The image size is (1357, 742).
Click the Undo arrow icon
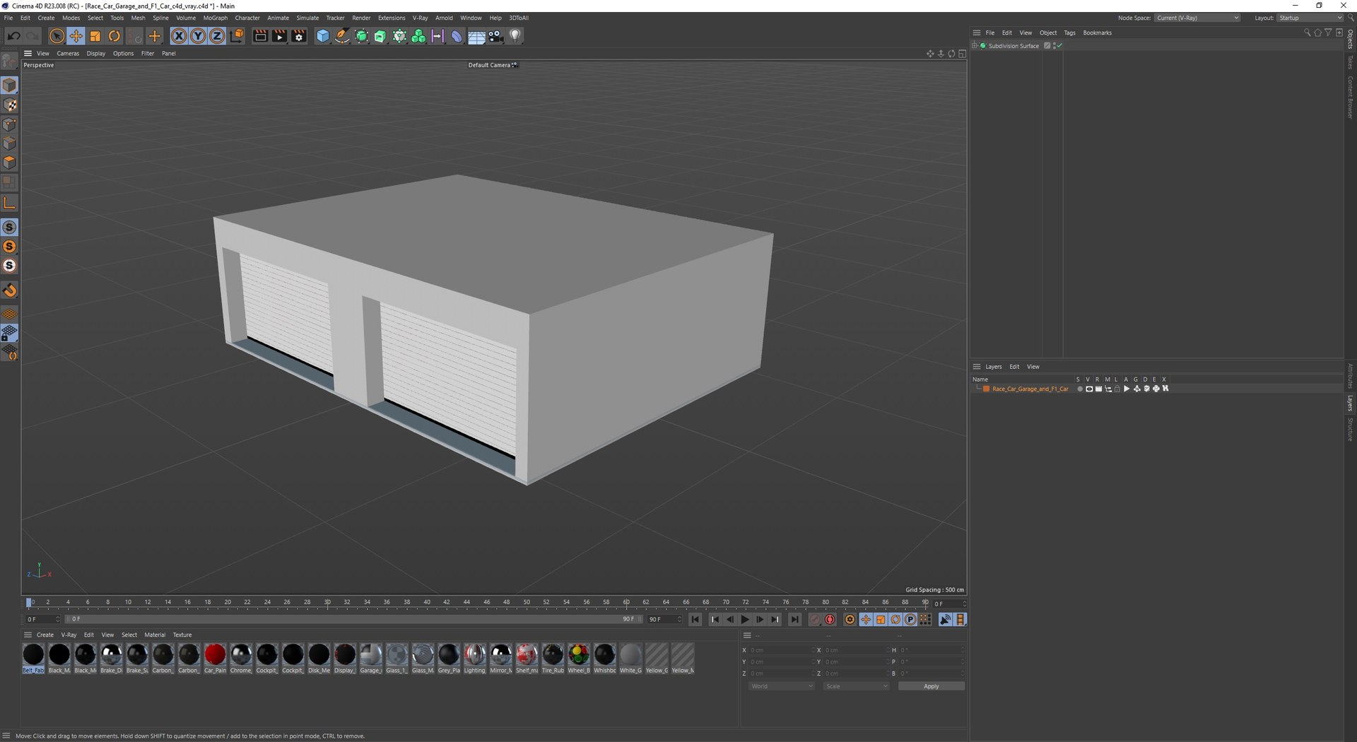[13, 36]
